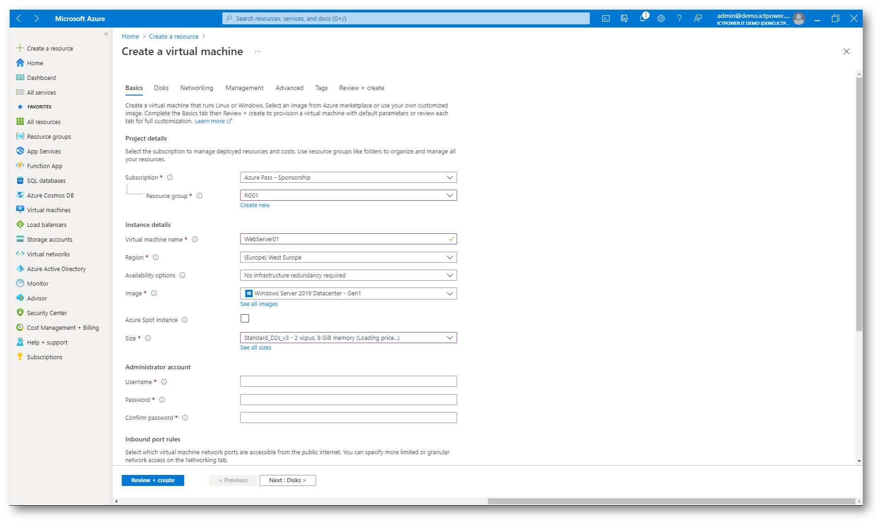Click the Load balancers icon

20,224
